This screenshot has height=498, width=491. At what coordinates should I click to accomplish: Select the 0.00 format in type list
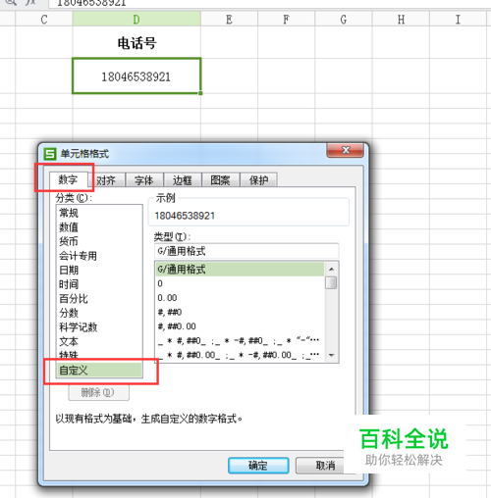coord(240,298)
